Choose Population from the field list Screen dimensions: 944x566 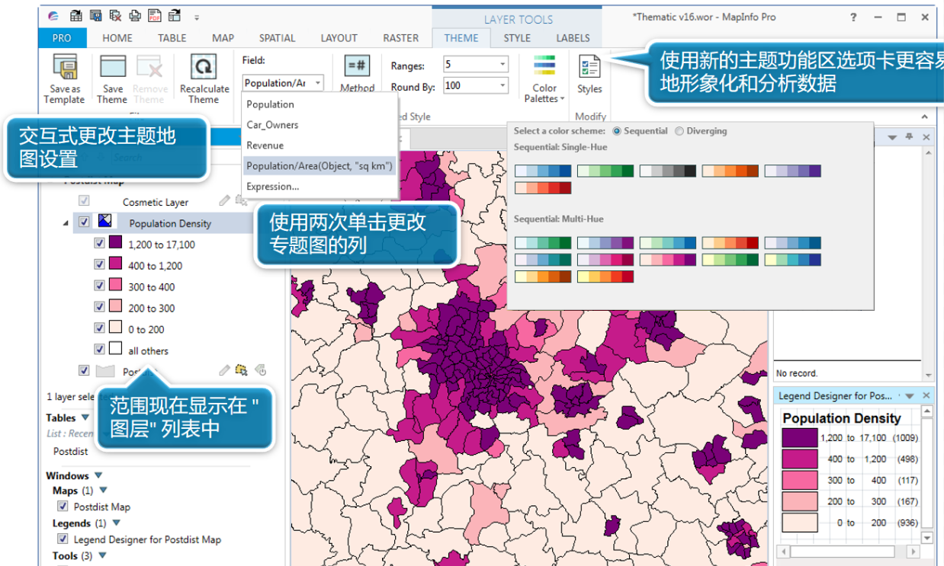coord(319,104)
